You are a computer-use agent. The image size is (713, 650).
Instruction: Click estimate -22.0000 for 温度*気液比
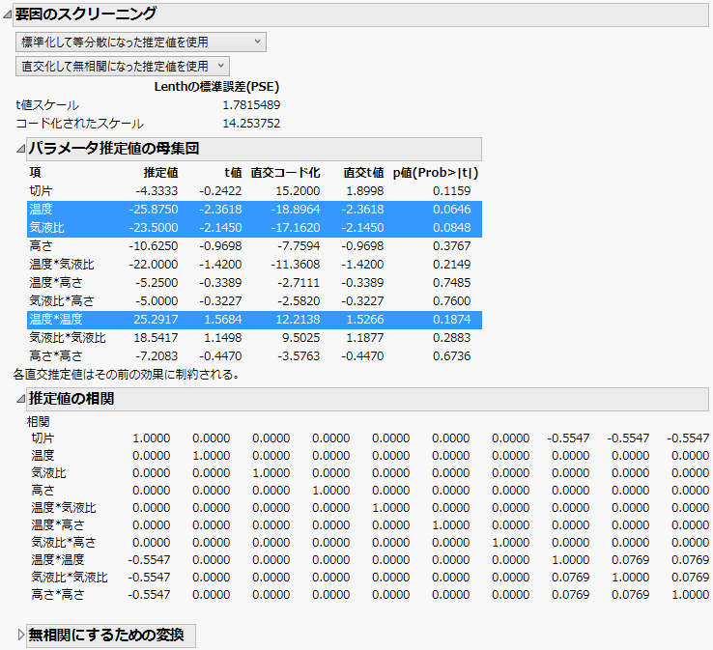154,265
